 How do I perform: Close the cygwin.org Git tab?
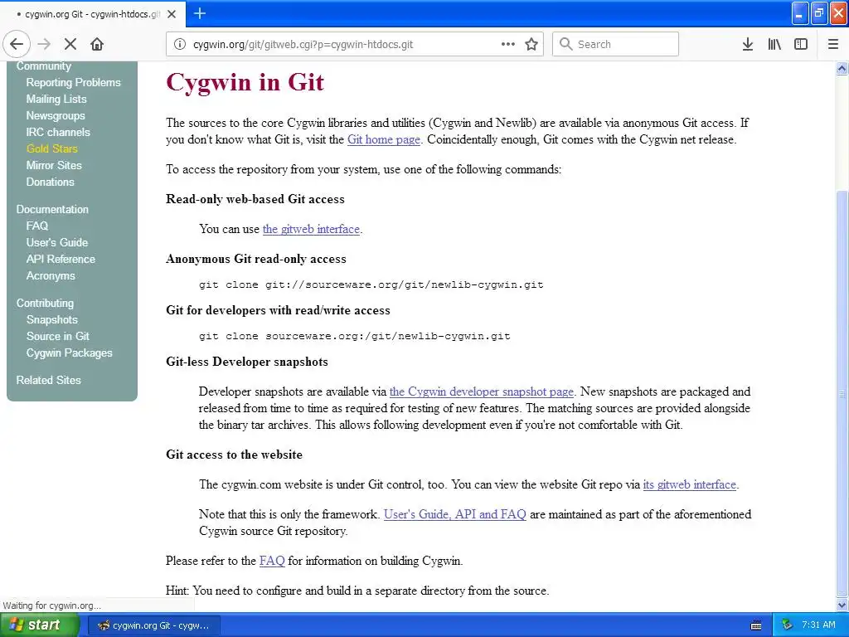172,14
